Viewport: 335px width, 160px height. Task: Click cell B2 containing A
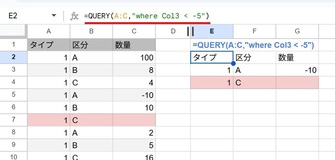click(92, 57)
